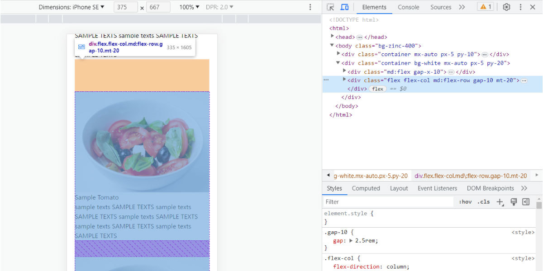Open the Layout pane tab
This screenshot has width=543, height=271.
(x=399, y=188)
